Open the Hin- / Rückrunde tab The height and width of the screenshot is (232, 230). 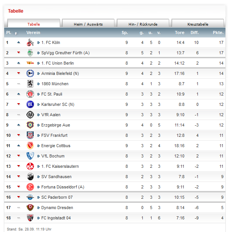click(143, 23)
